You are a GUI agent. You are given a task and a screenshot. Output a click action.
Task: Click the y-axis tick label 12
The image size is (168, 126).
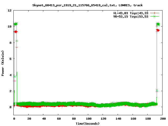click(9, 10)
